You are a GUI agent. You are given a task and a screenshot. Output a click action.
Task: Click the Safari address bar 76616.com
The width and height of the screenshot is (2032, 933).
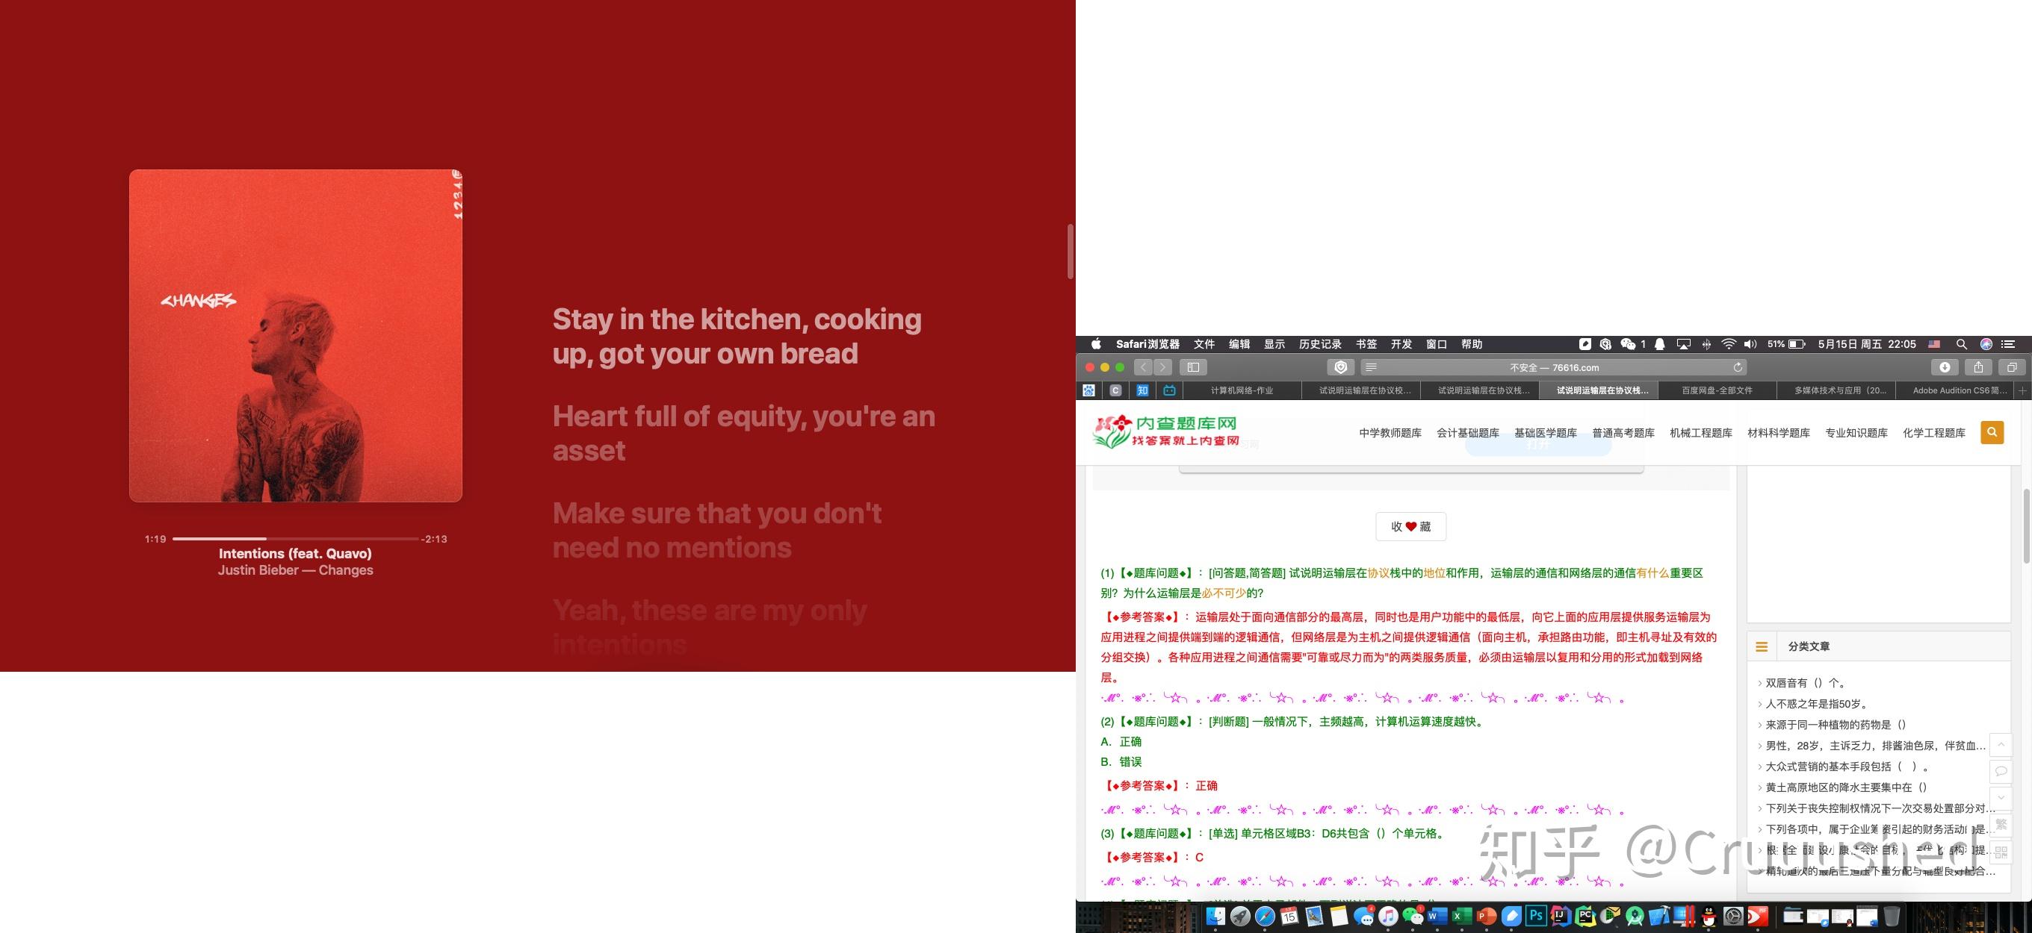[x=1554, y=367]
